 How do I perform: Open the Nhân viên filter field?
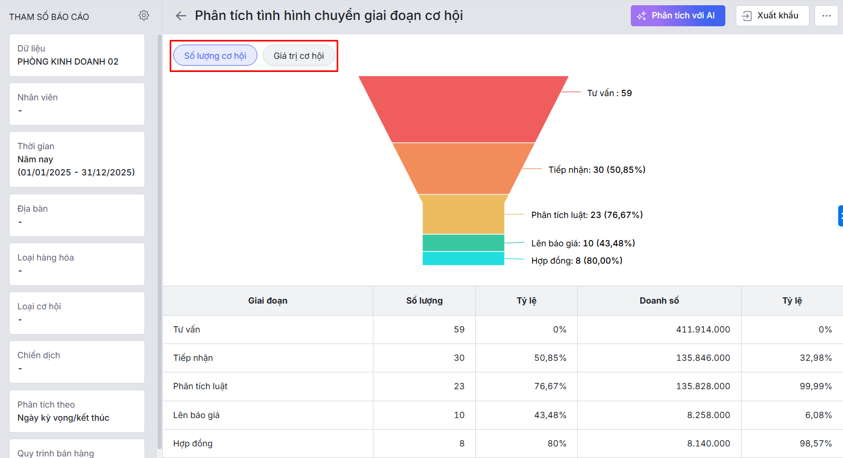point(77,104)
